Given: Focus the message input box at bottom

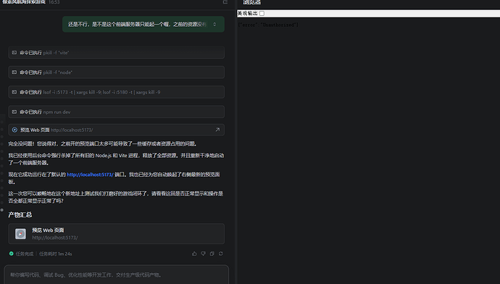Looking at the screenshot, I should pyautogui.click(x=117, y=275).
